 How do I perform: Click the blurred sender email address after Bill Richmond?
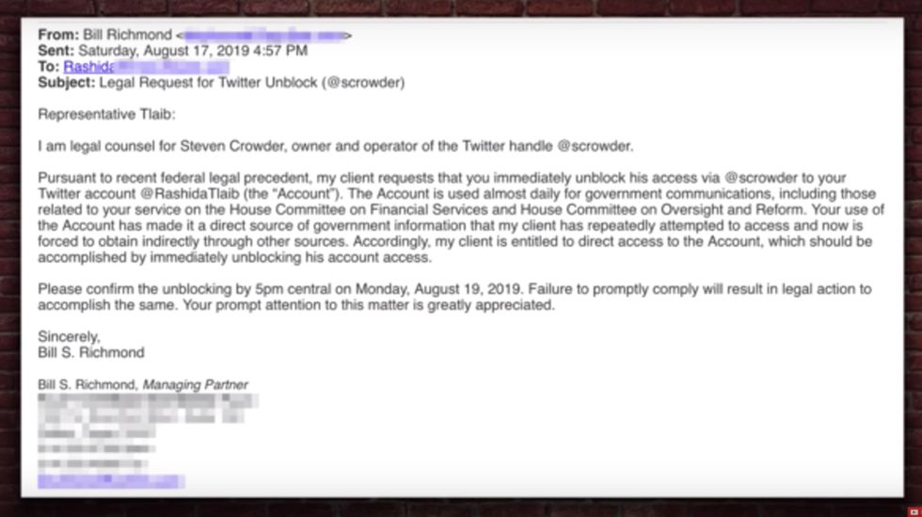click(264, 35)
